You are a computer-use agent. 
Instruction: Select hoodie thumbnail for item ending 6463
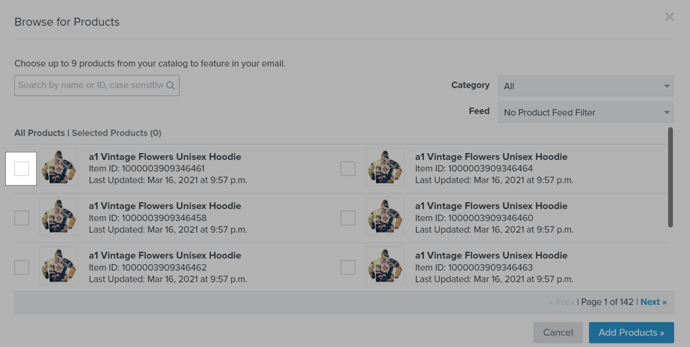click(x=385, y=265)
